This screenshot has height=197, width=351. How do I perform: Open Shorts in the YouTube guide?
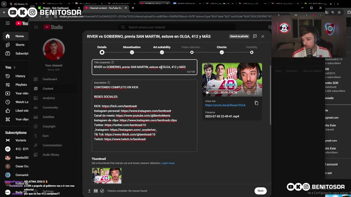pos(15,45)
